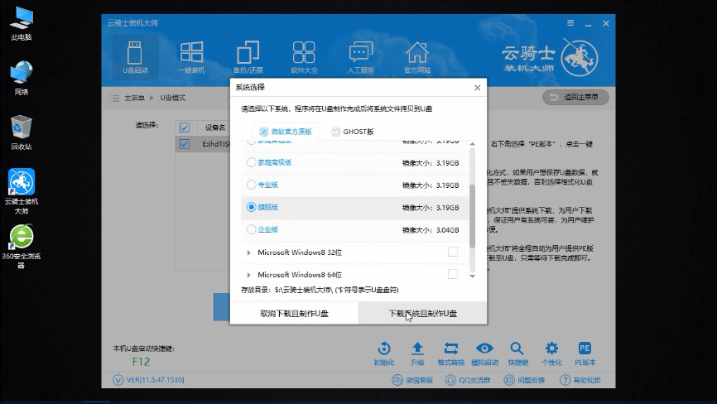
Task: Click the VER version check icon
Action: [118, 380]
